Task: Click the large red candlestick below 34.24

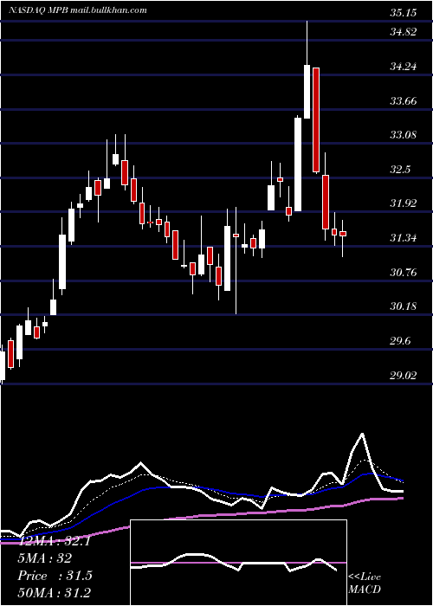Action: [x=316, y=119]
